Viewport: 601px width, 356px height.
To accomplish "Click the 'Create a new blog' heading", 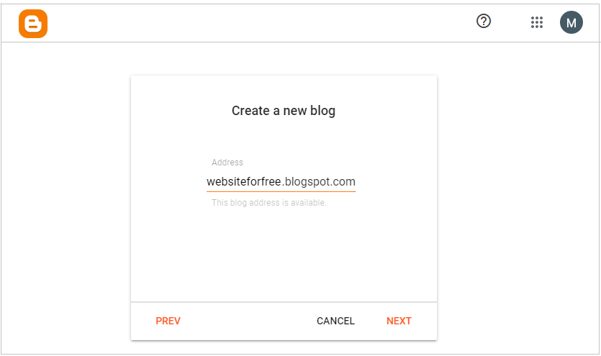I will tap(284, 111).
